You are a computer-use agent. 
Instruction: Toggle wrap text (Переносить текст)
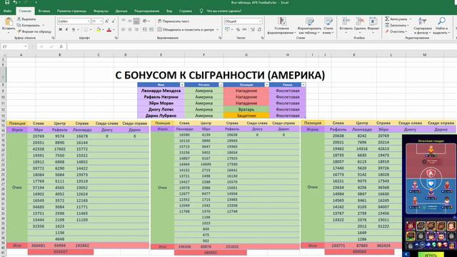(x=174, y=21)
